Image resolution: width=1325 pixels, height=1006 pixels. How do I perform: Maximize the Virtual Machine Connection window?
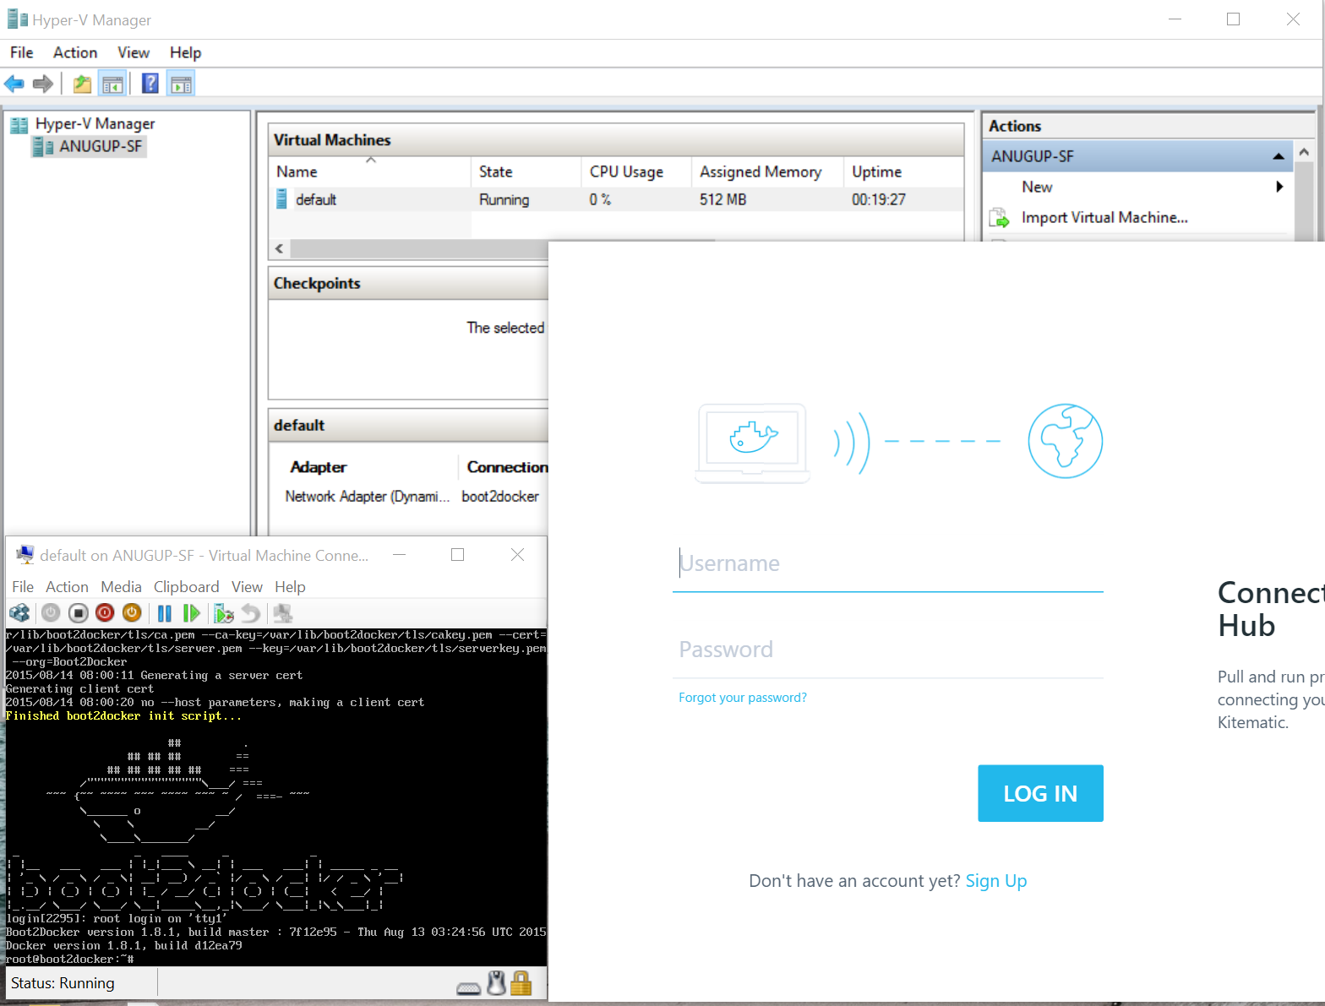458,555
